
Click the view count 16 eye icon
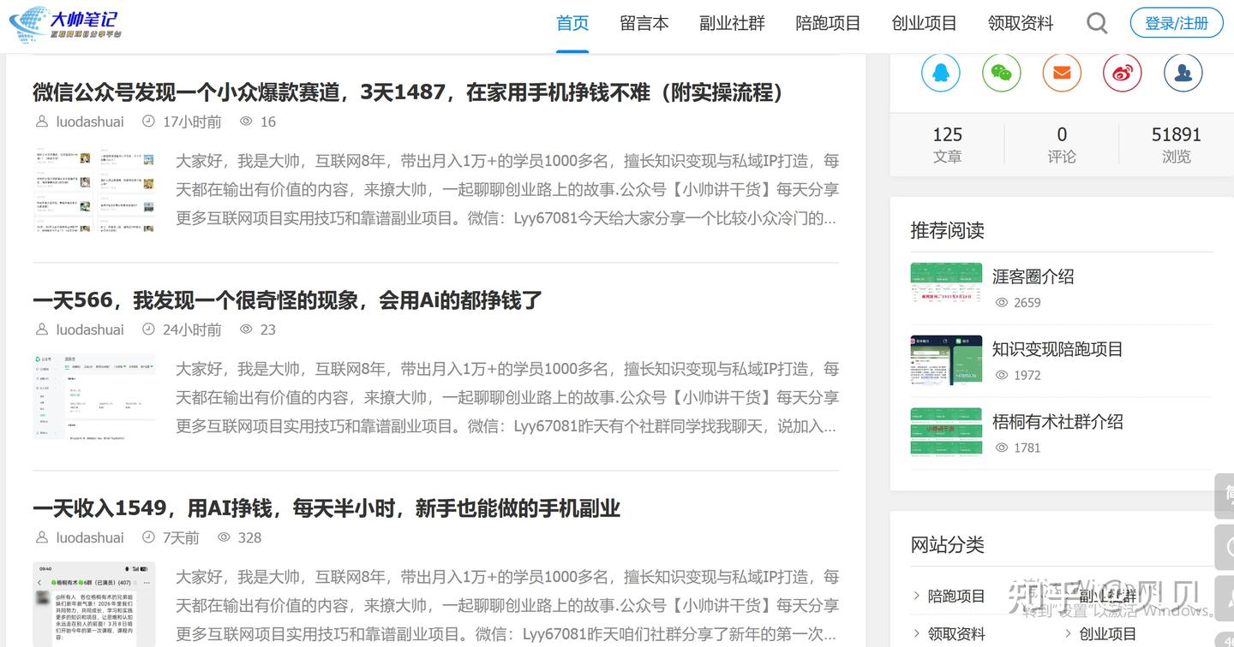tap(247, 122)
